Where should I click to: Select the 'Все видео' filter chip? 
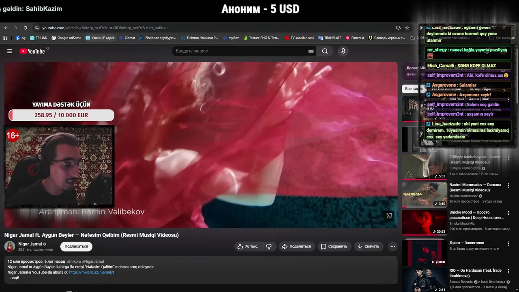coord(414,89)
